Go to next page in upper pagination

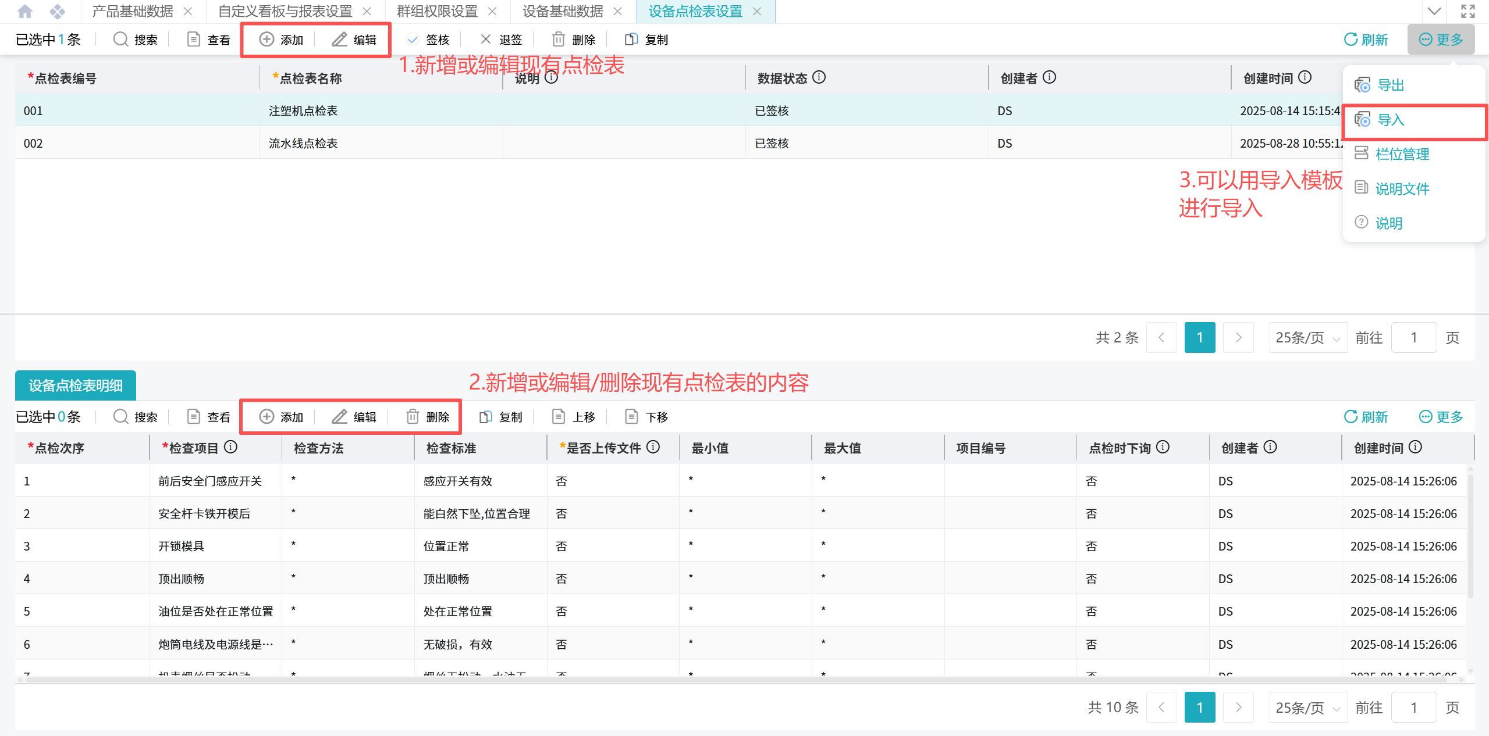pyautogui.click(x=1238, y=338)
